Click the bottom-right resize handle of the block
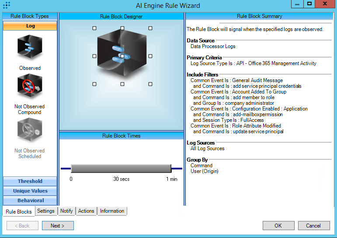The height and width of the screenshot is (238, 337). [150, 84]
